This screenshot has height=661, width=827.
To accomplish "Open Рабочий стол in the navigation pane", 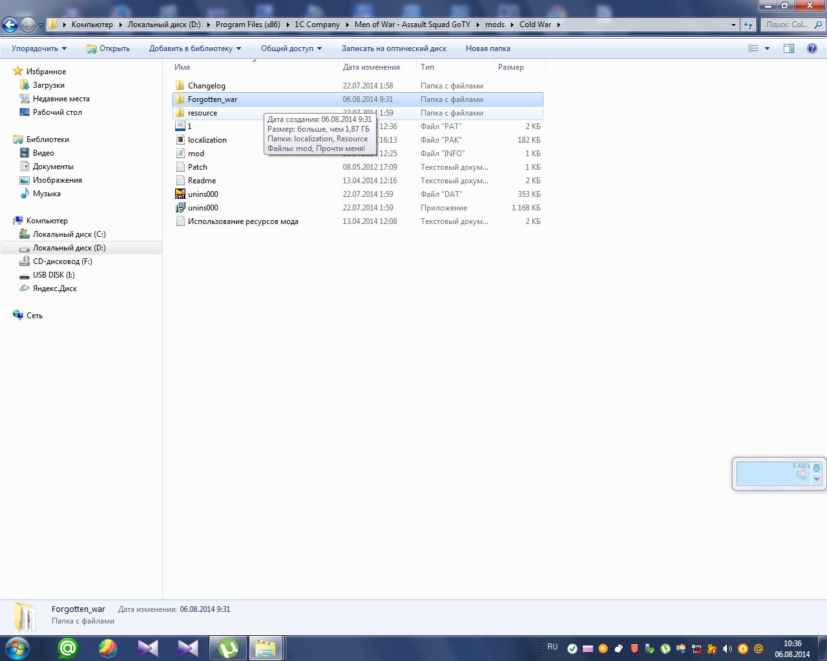I will click(58, 112).
